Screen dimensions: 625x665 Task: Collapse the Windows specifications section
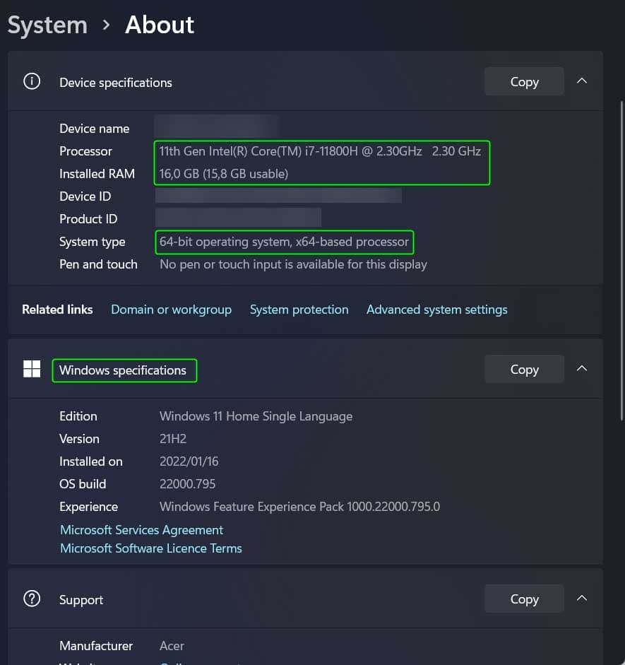(582, 369)
